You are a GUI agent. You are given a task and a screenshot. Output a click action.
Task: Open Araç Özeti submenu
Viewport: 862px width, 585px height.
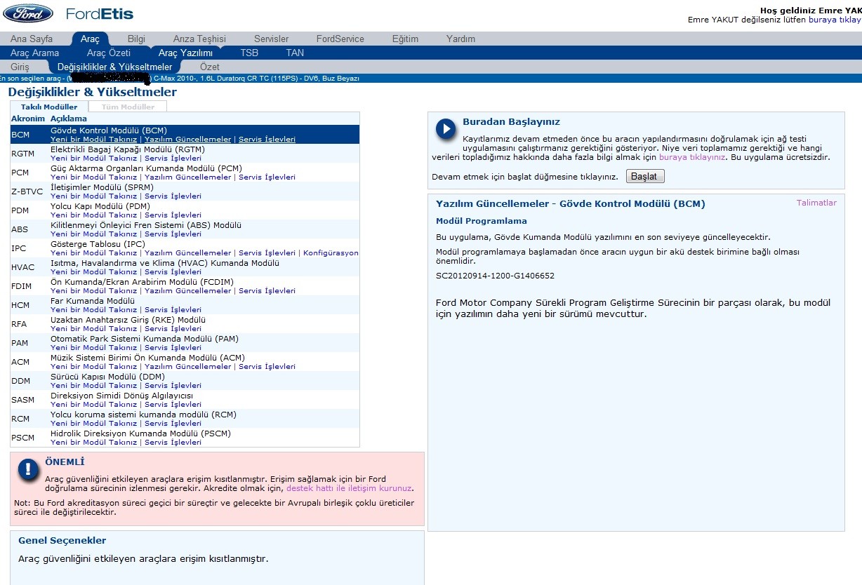tap(109, 53)
